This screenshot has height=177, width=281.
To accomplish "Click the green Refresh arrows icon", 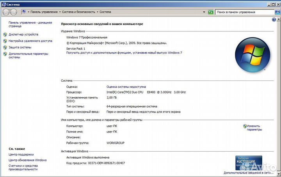I will coord(211,12).
